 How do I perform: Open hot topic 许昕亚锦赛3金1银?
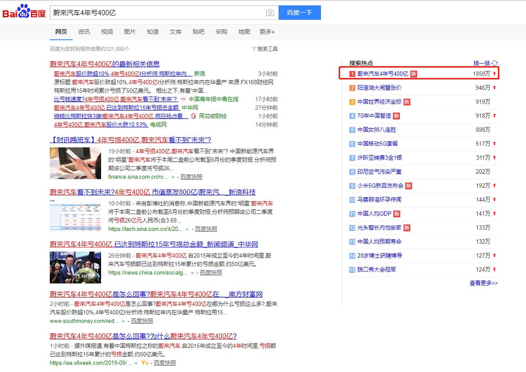coord(380,157)
